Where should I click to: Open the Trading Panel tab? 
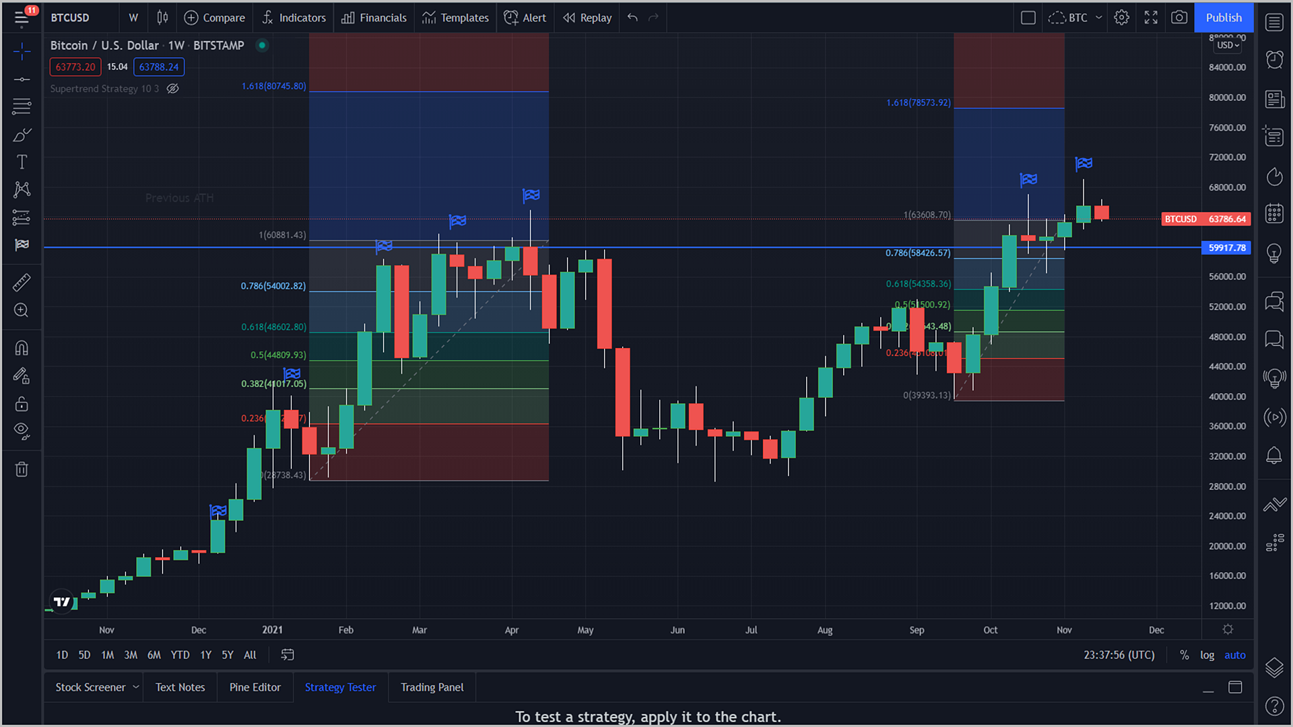coord(432,687)
